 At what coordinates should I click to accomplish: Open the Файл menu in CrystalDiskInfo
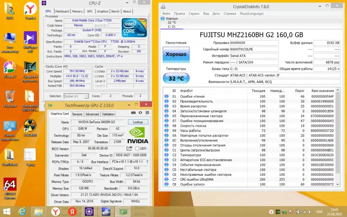tap(166, 13)
